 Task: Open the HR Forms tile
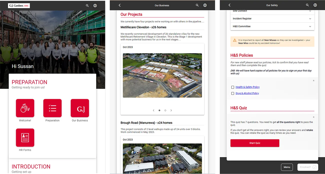[25, 138]
